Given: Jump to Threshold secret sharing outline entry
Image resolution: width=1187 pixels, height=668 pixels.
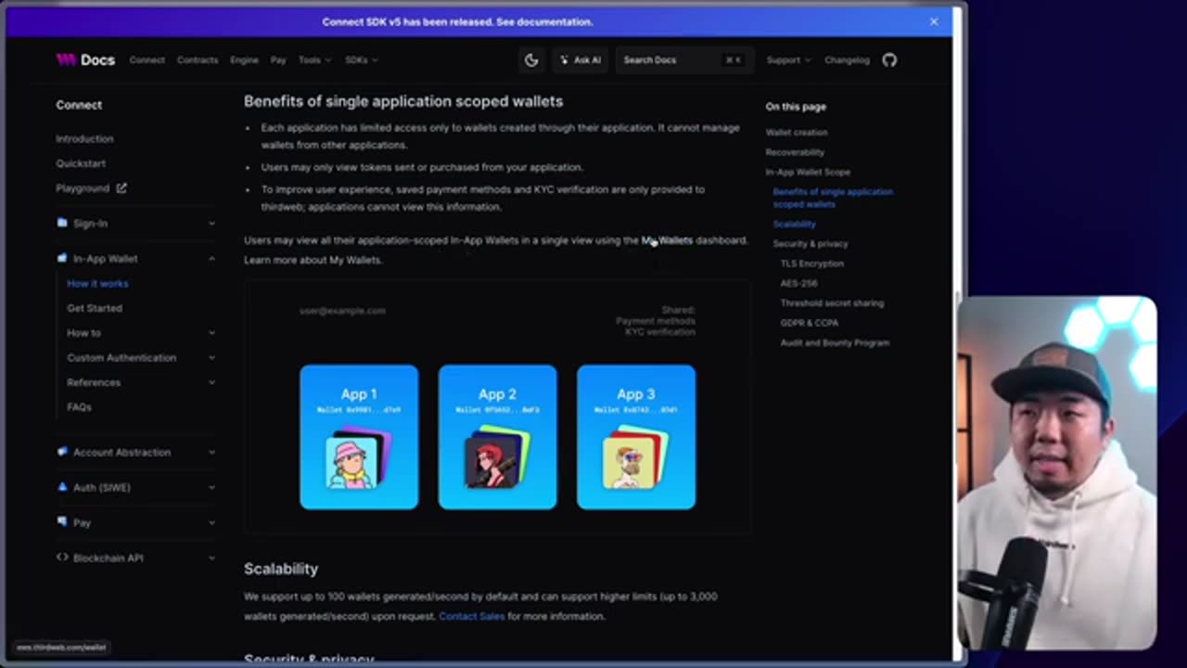Looking at the screenshot, I should click(832, 302).
